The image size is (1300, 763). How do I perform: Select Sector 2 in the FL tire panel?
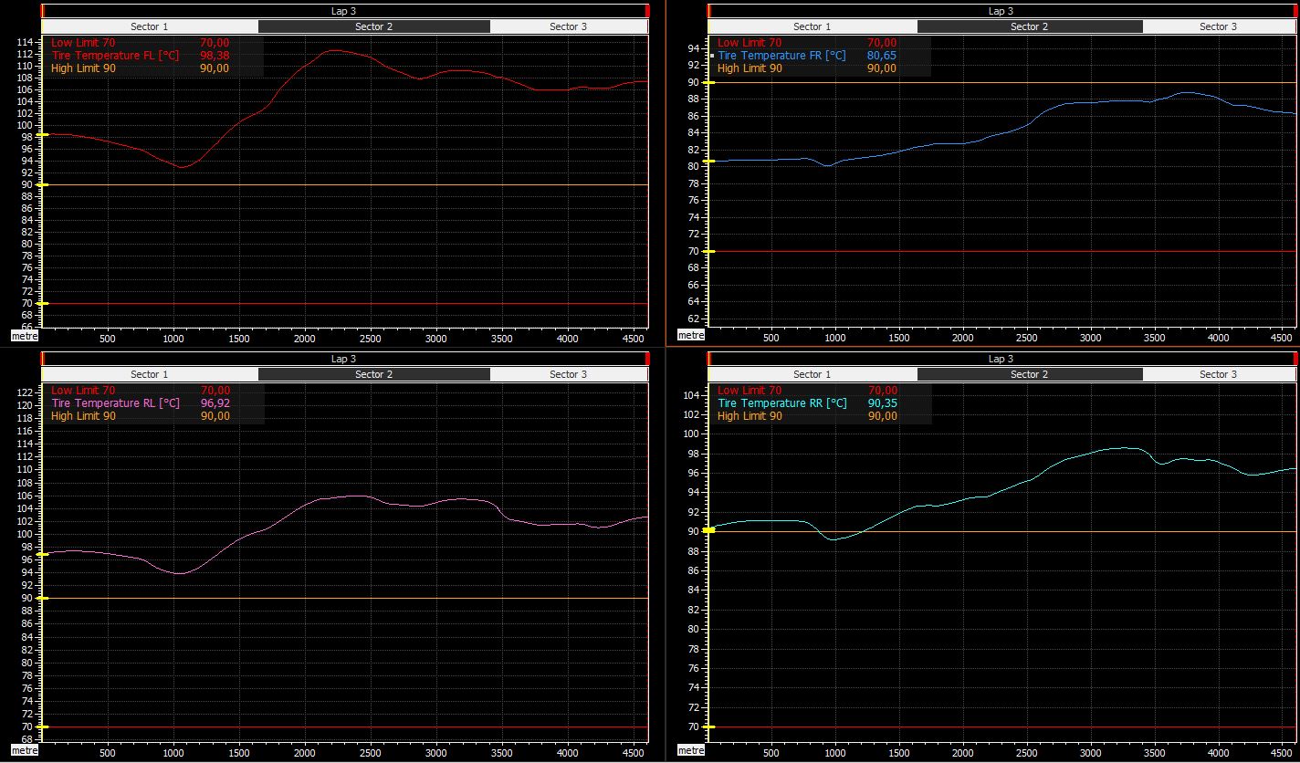pos(374,26)
